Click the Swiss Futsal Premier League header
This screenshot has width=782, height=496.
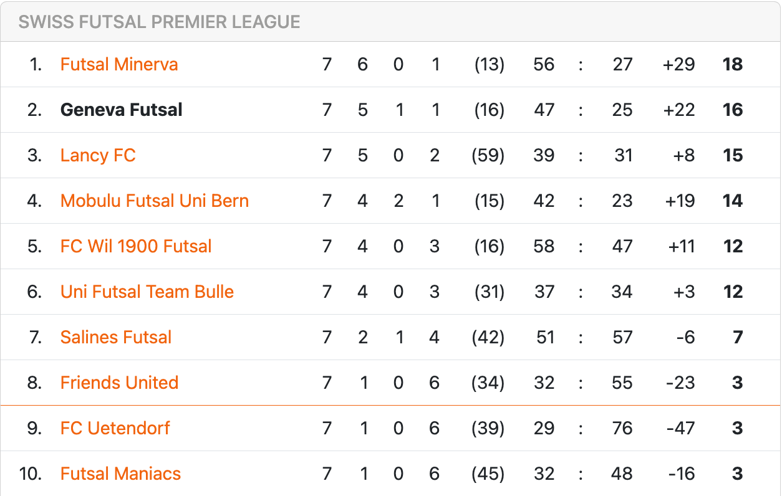click(160, 22)
